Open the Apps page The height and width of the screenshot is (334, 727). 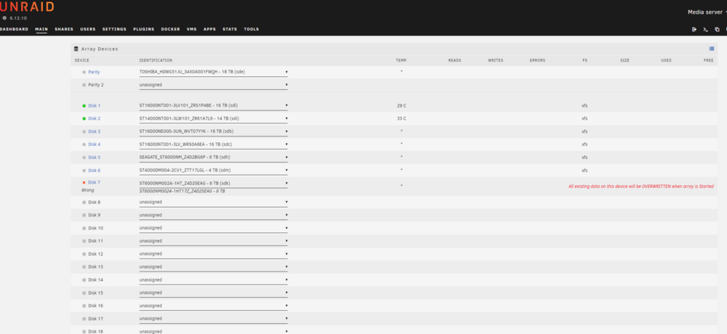209,29
